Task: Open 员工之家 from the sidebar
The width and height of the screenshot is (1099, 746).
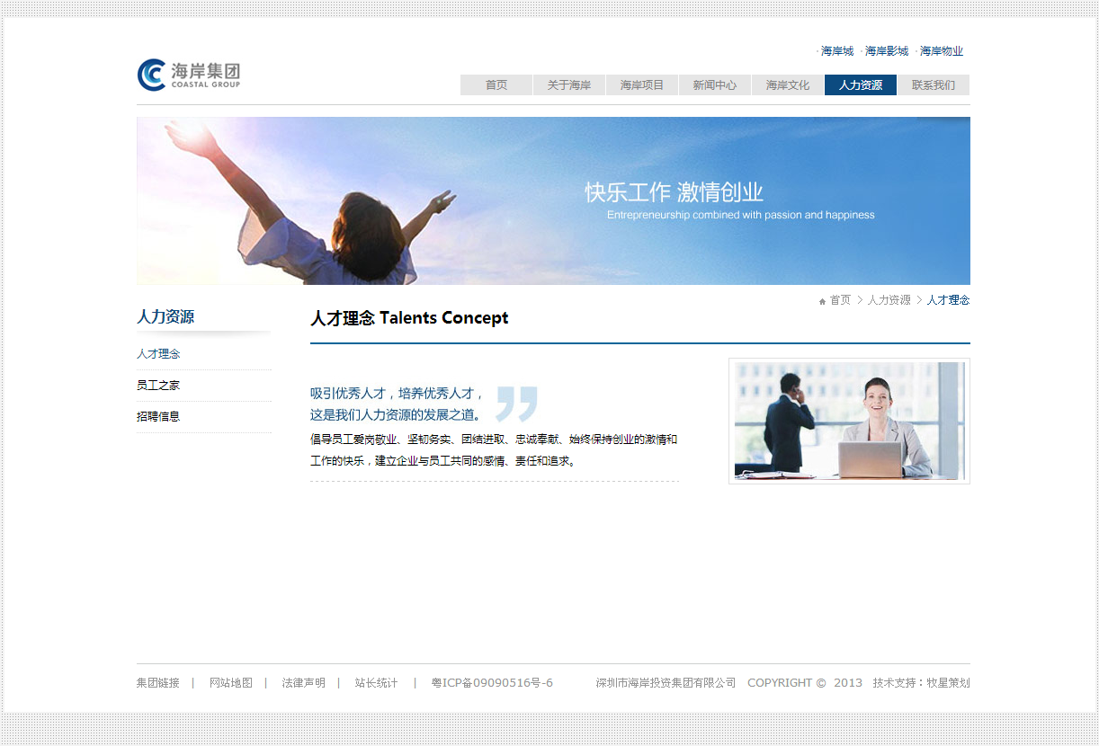Action: [x=158, y=385]
